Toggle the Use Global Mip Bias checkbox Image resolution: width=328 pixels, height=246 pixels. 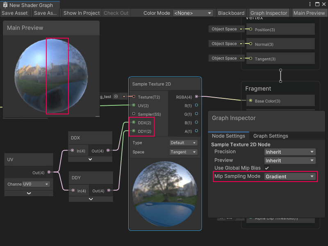pos(266,168)
